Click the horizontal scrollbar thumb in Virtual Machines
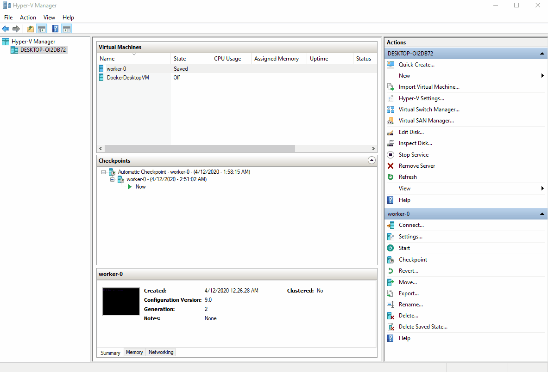548x372 pixels. [x=200, y=148]
